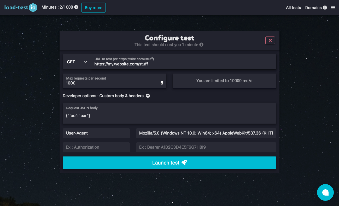Click the chevron beside GET

[85, 62]
